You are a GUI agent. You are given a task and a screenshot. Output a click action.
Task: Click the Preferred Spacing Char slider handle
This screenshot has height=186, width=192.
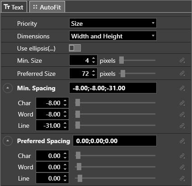[x=78, y=155]
